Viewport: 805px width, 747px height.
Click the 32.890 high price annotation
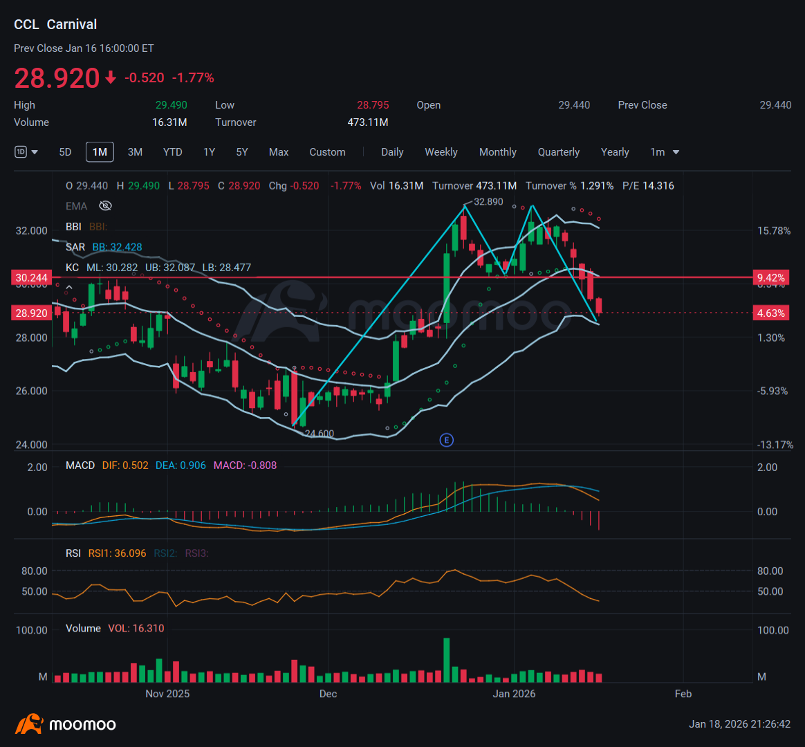pyautogui.click(x=488, y=202)
